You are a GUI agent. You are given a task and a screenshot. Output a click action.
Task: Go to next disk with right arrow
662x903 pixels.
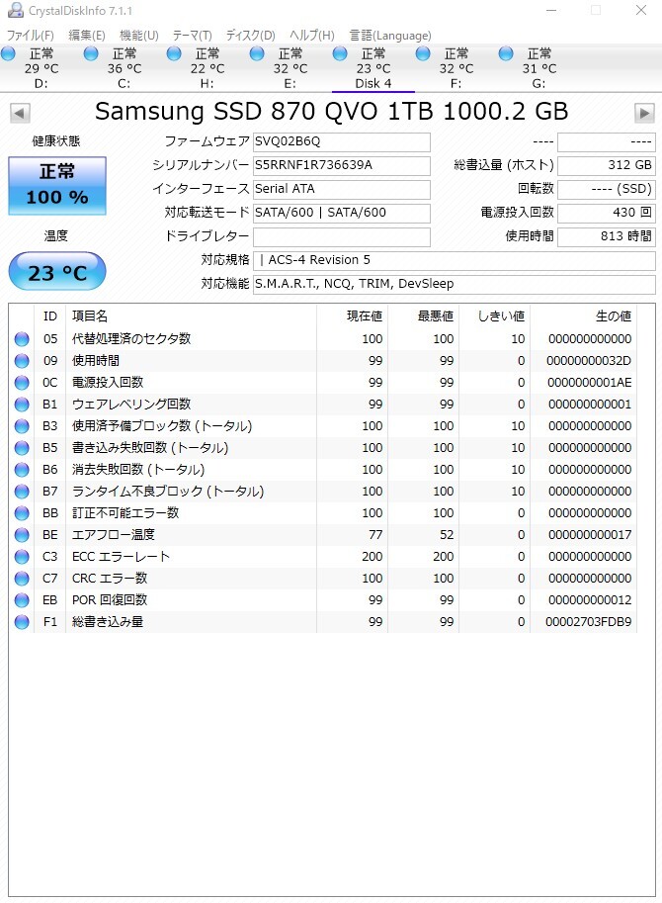[644, 113]
